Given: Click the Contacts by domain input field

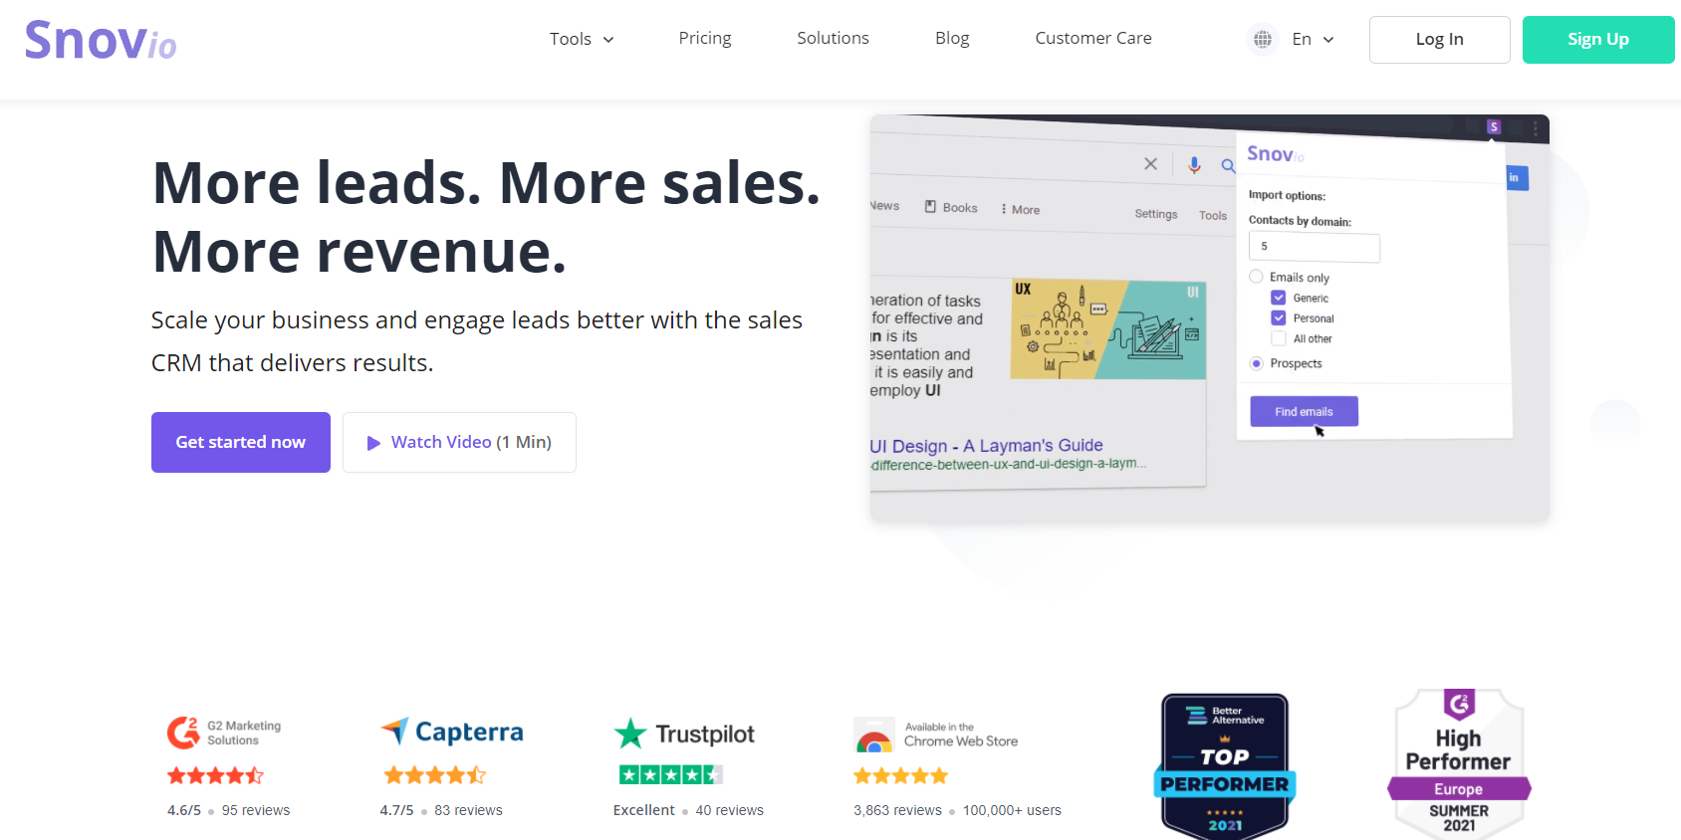Looking at the screenshot, I should [x=1314, y=247].
